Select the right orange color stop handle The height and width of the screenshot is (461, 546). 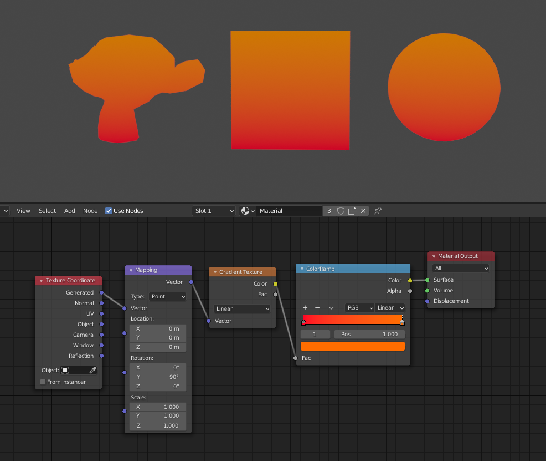coord(402,322)
